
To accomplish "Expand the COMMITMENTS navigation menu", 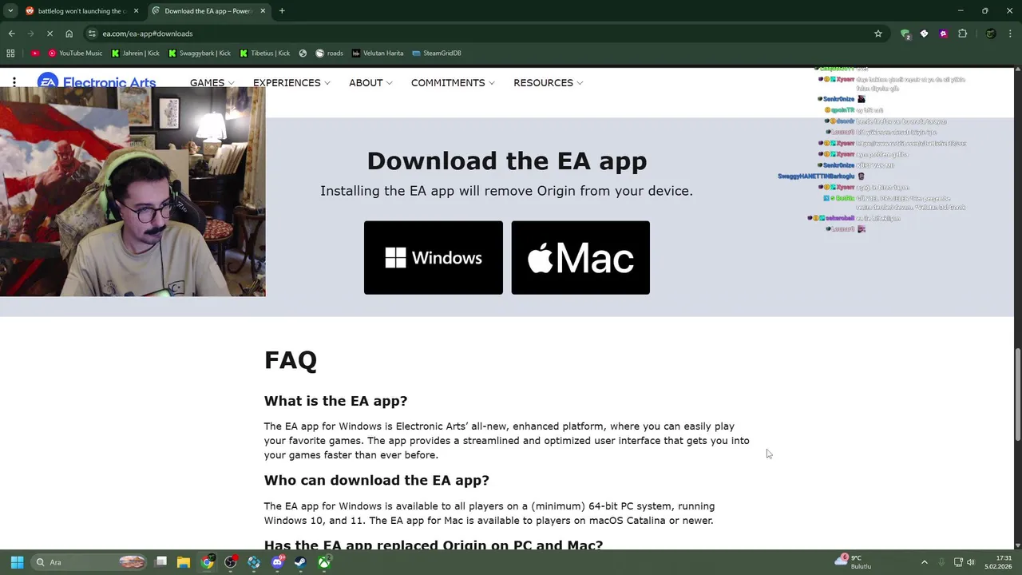I will pyautogui.click(x=453, y=83).
